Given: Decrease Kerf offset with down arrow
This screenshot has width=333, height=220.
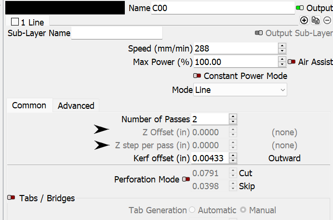Looking at the screenshot, I should (x=233, y=161).
